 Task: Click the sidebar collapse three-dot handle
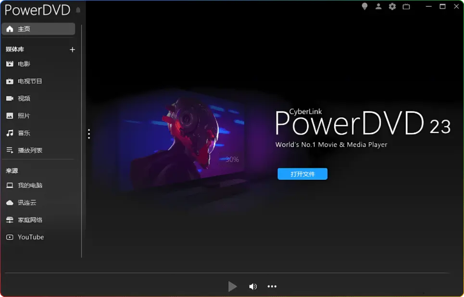coord(89,134)
